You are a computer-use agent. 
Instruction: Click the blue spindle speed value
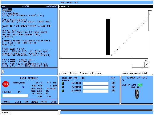point(23,87)
